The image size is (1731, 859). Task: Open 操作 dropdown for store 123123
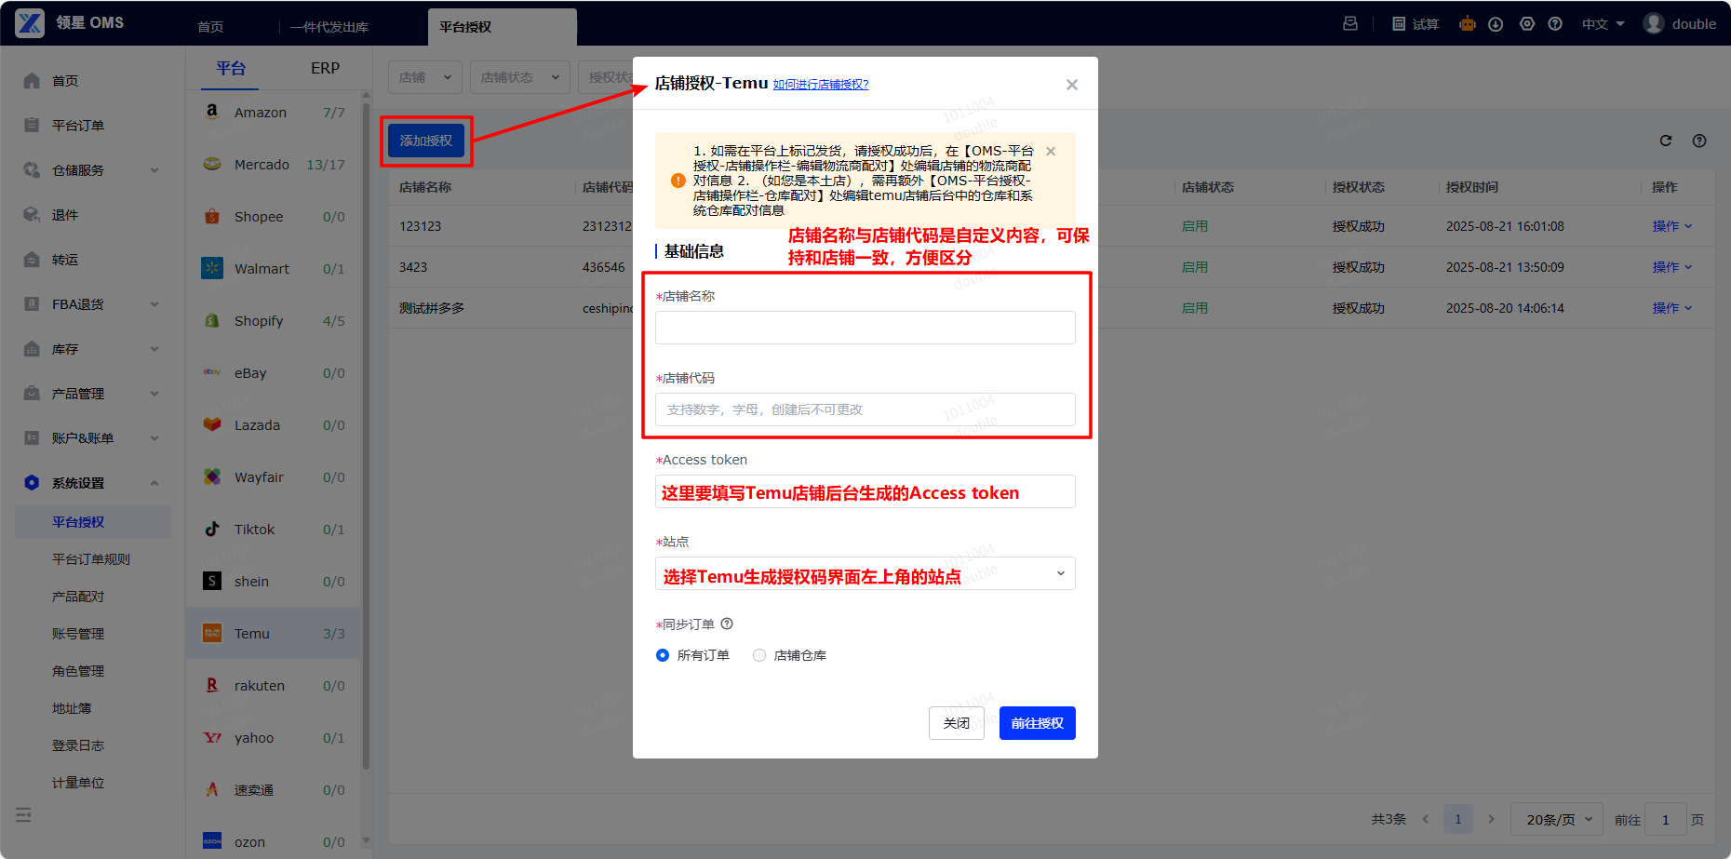coord(1672,226)
